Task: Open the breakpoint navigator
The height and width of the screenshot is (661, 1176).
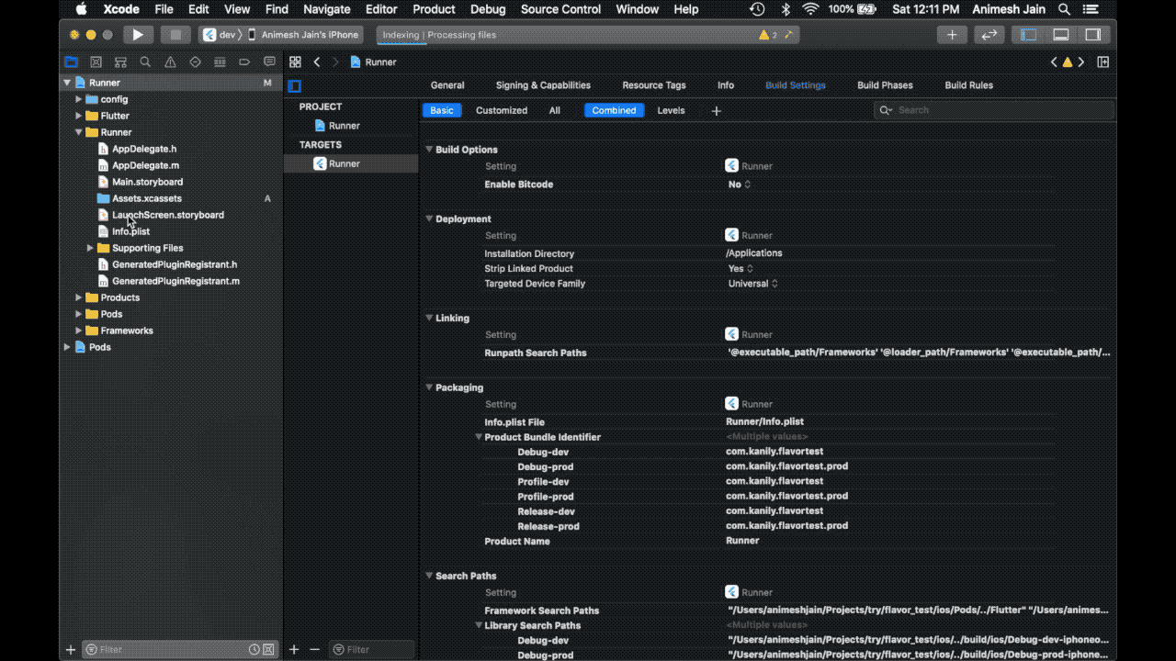Action: [244, 62]
